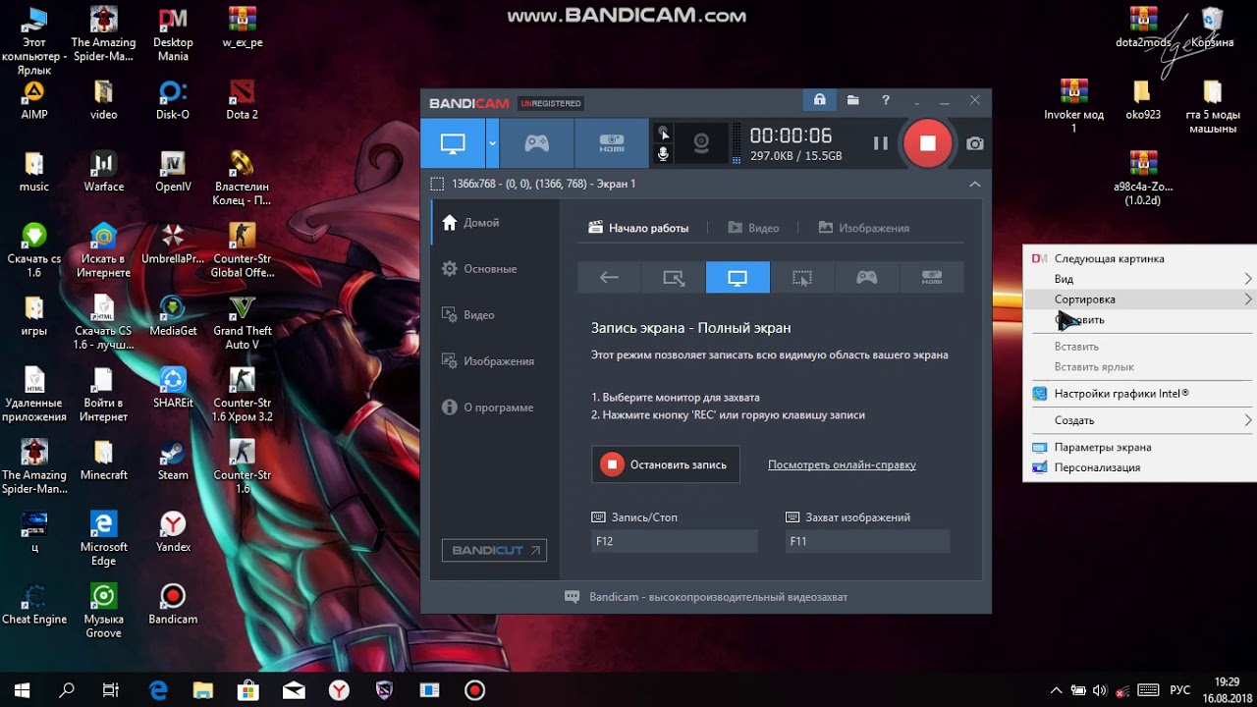Expand the Создать submenu
This screenshot has width=1257, height=707.
click(x=1140, y=420)
